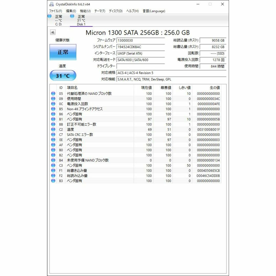The width and height of the screenshot is (276, 276).
Task: Click the 生の値 column header
Action: tap(207, 87)
